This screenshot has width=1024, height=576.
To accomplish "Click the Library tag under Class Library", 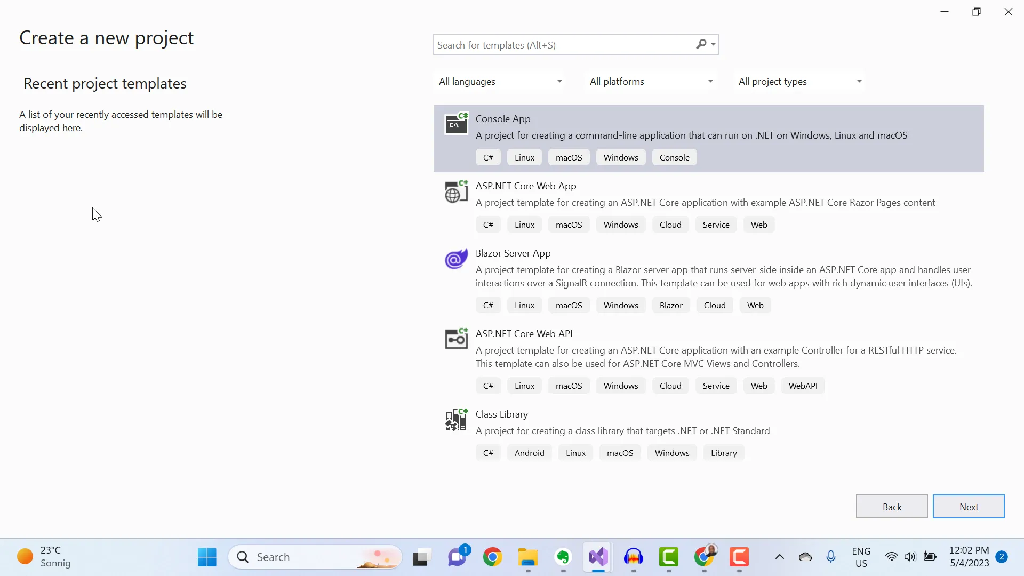I will coord(724,453).
